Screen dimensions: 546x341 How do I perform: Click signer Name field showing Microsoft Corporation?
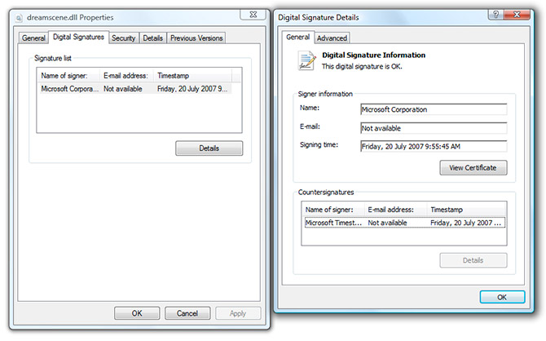(x=434, y=109)
